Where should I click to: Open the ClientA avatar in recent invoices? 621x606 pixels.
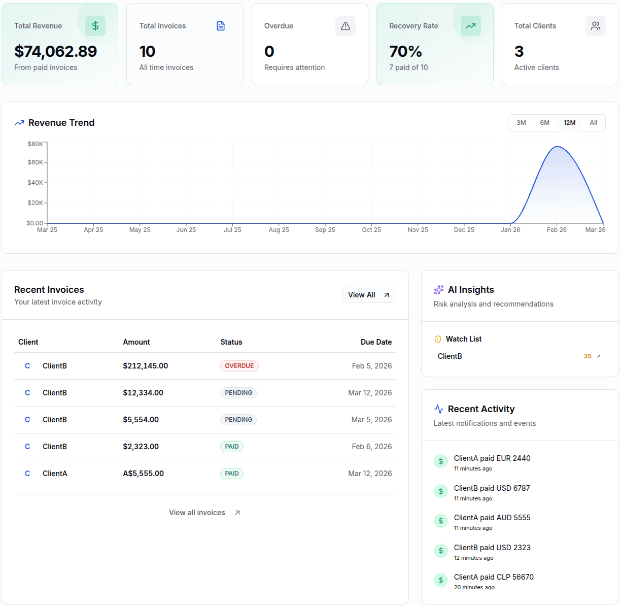click(27, 473)
